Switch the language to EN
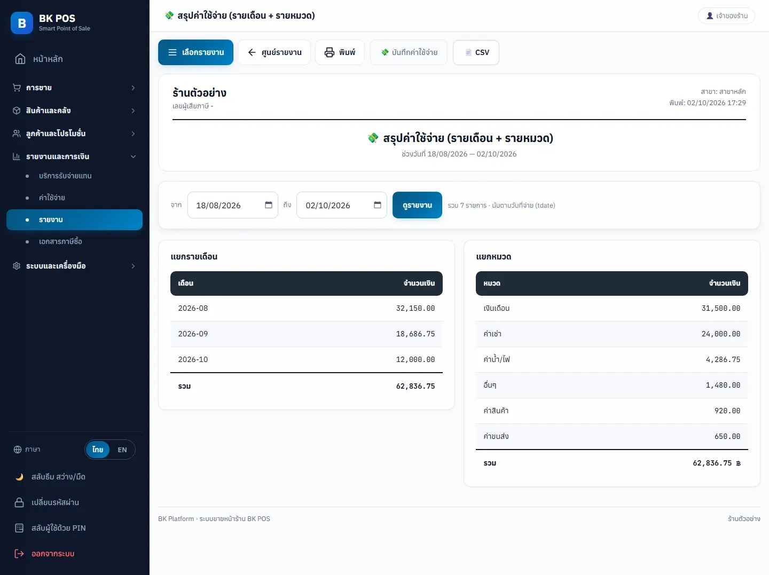Viewport: 769px width, 575px height. (122, 450)
